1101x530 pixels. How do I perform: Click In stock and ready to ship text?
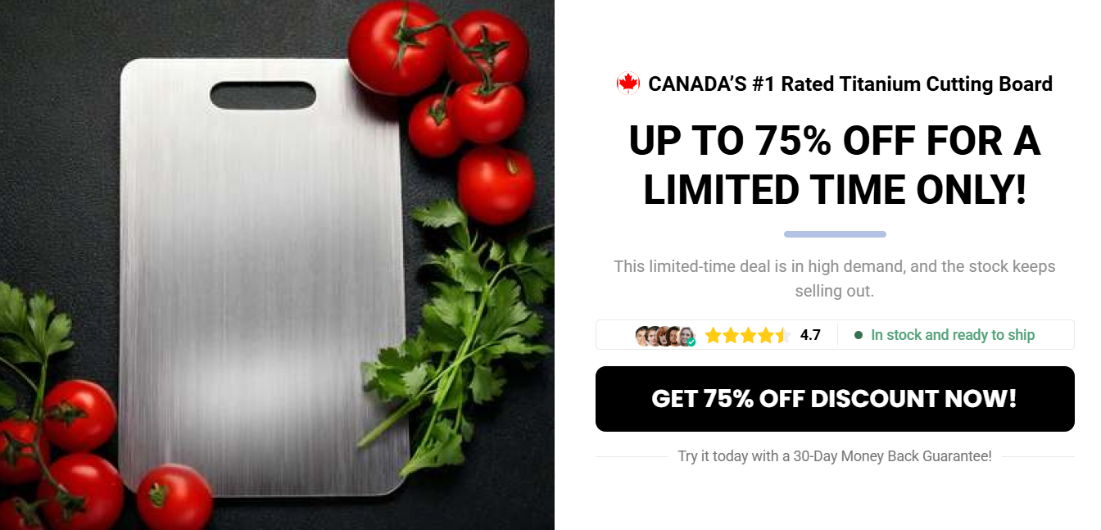point(953,335)
